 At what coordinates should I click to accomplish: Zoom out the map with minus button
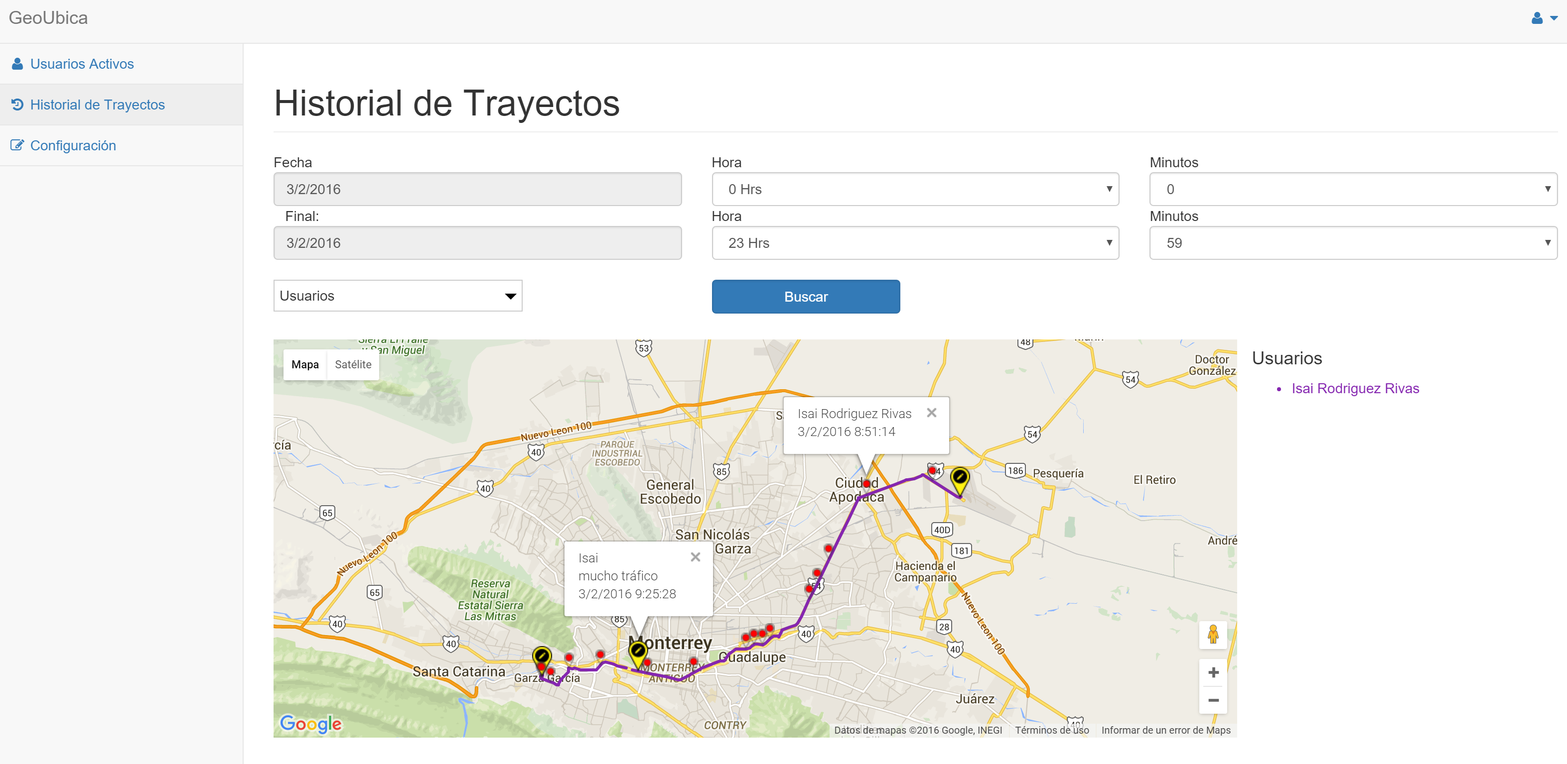[1213, 700]
